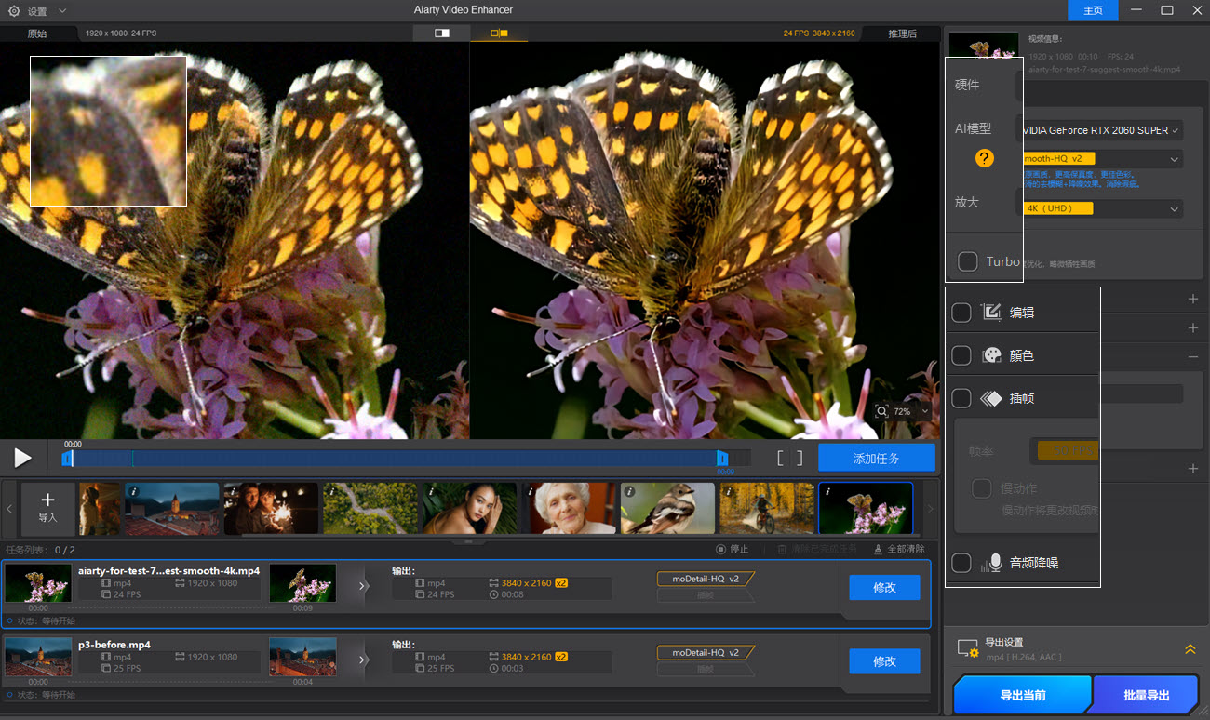Image resolution: width=1210 pixels, height=720 pixels.
Task: Select the cyclist autumn forest thumbnail
Action: pyautogui.click(x=767, y=508)
